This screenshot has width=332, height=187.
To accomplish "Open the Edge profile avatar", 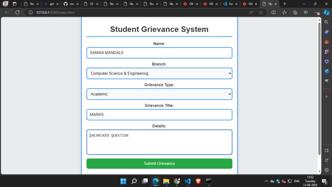I will click(x=5, y=4).
